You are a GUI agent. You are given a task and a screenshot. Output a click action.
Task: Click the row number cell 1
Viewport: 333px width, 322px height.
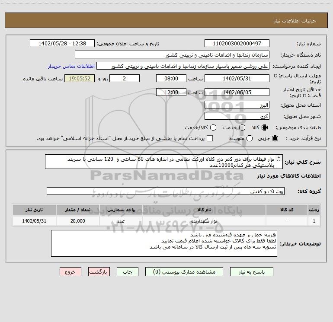pos(314,221)
